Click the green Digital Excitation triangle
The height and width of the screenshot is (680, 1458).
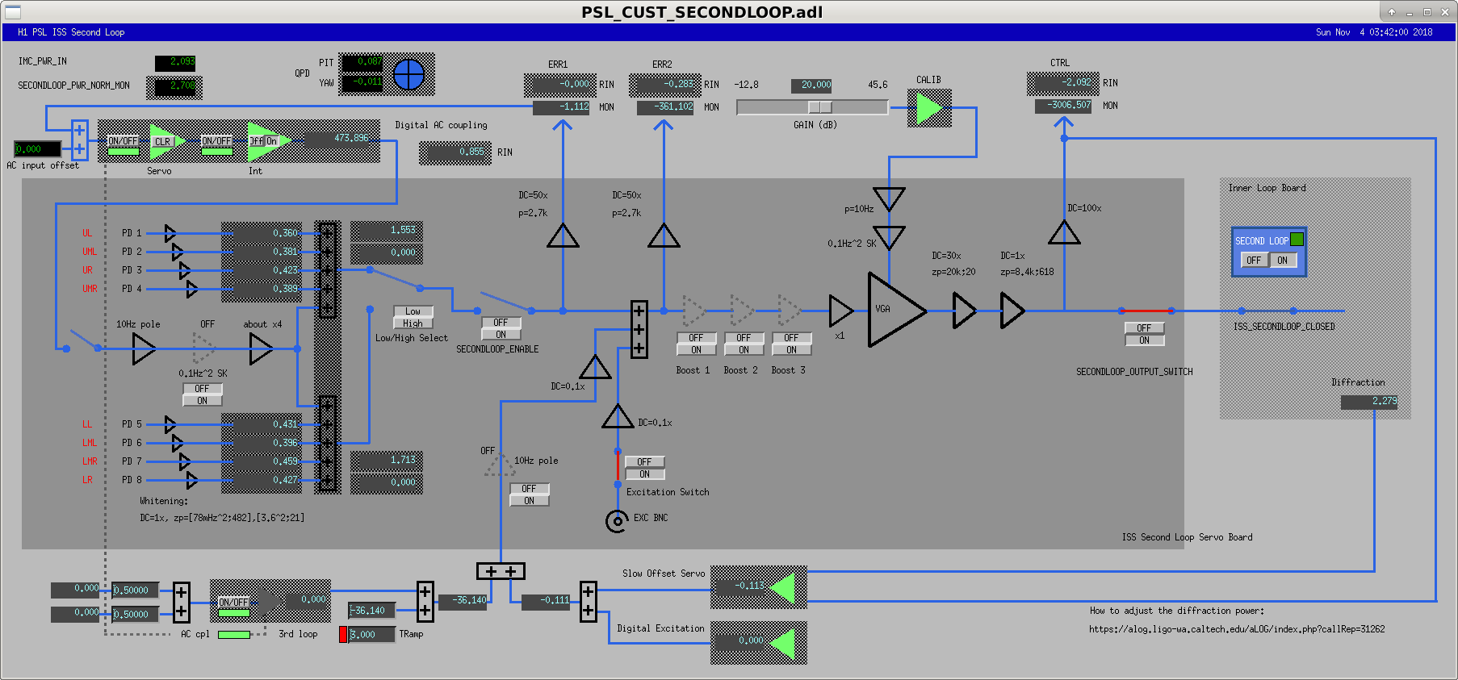[x=782, y=643]
